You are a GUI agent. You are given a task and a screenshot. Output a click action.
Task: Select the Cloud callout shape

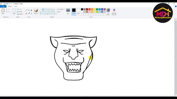(x=54, y=14)
